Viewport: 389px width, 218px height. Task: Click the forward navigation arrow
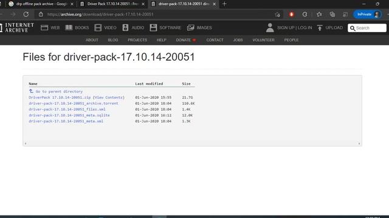(x=13, y=15)
